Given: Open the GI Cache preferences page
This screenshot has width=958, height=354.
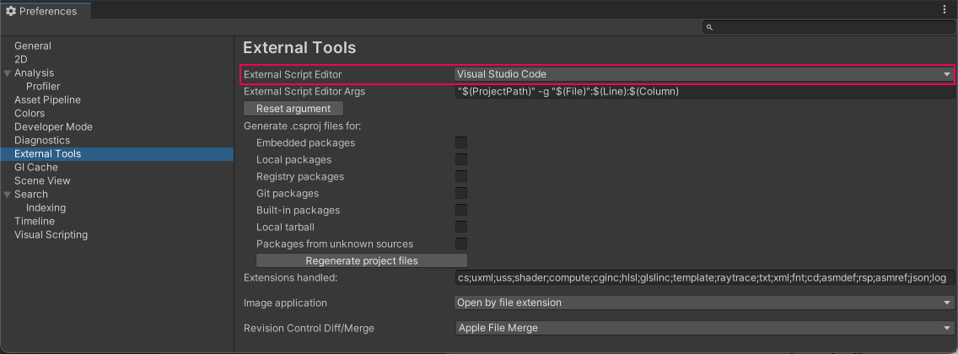Looking at the screenshot, I should coord(36,168).
